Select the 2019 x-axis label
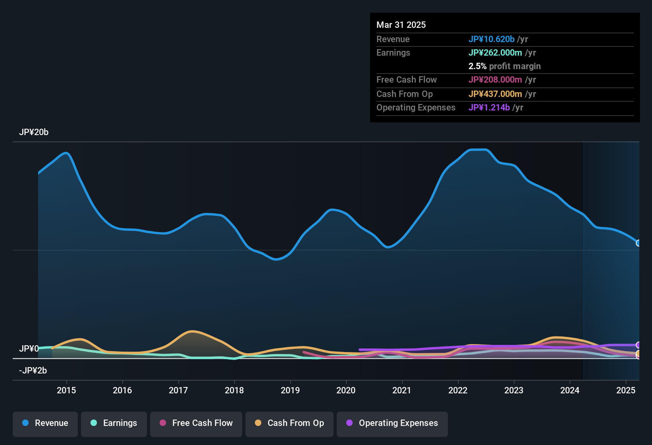This screenshot has width=652, height=445. (290, 390)
